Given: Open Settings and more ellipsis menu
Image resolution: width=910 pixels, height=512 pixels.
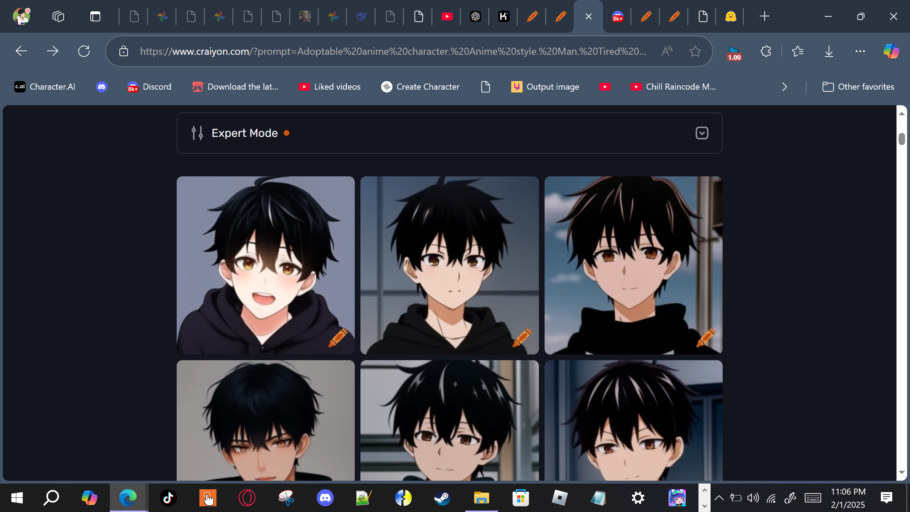Looking at the screenshot, I should tap(860, 51).
